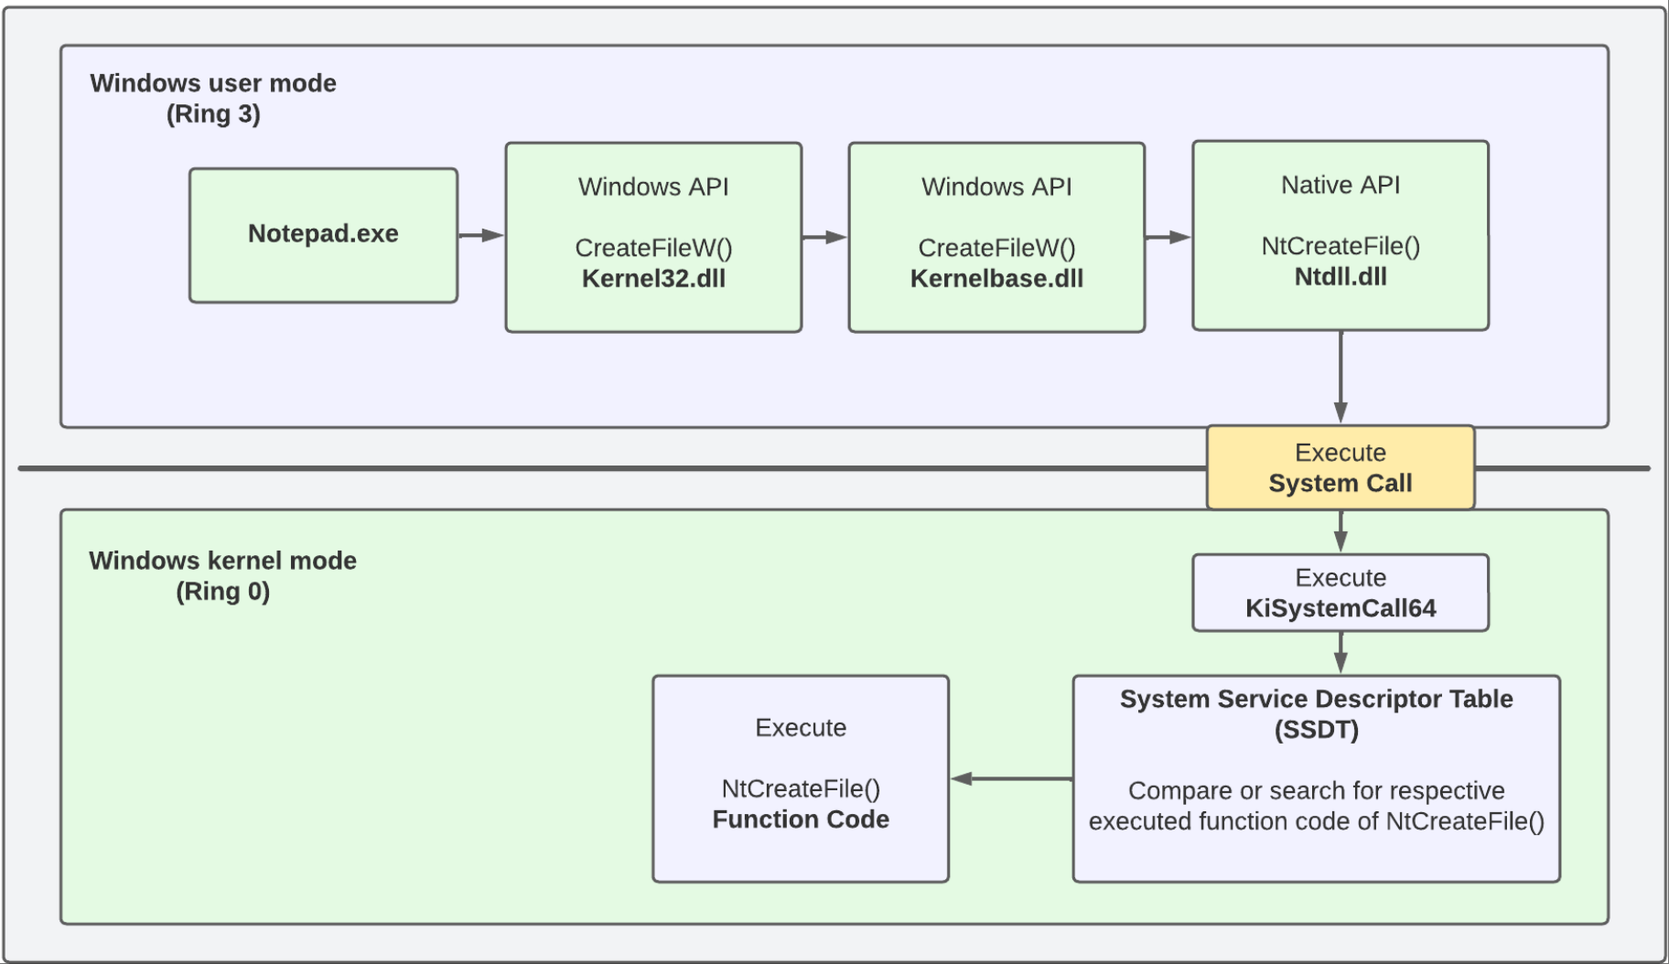Click the arrow from System Call to KiSystemCall64

point(1341,531)
